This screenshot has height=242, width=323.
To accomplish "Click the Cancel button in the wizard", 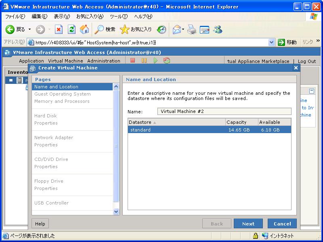I will click(x=282, y=224).
